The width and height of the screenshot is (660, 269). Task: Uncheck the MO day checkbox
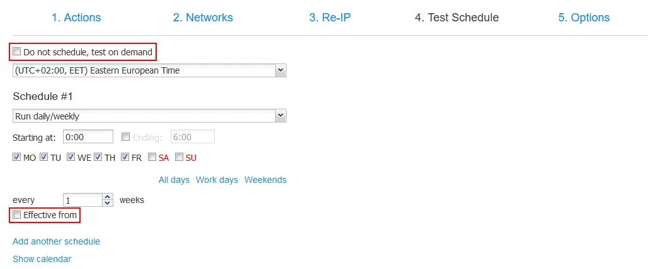pos(17,157)
